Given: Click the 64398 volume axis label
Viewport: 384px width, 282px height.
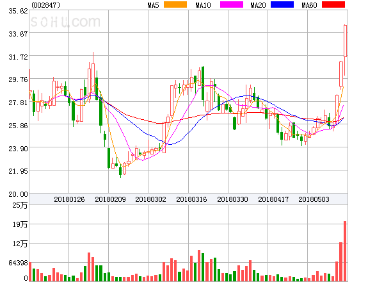Looking at the screenshot, I should [18, 263].
